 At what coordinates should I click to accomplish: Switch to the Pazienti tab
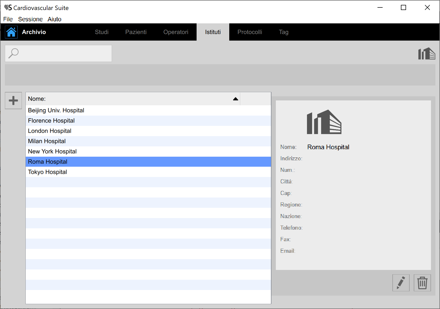tap(136, 32)
